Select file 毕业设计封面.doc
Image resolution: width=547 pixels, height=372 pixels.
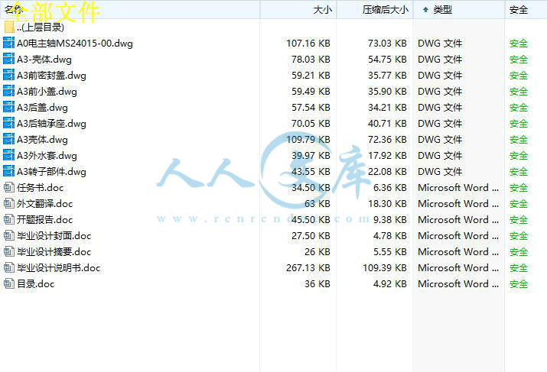(x=54, y=235)
